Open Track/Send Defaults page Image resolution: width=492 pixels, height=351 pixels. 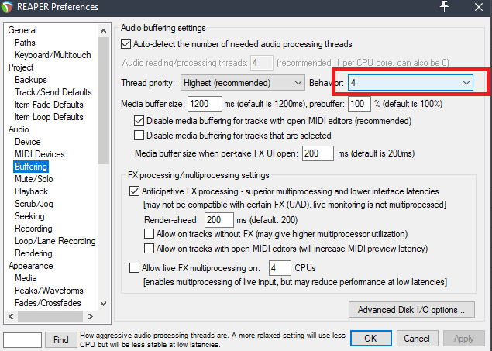click(53, 92)
